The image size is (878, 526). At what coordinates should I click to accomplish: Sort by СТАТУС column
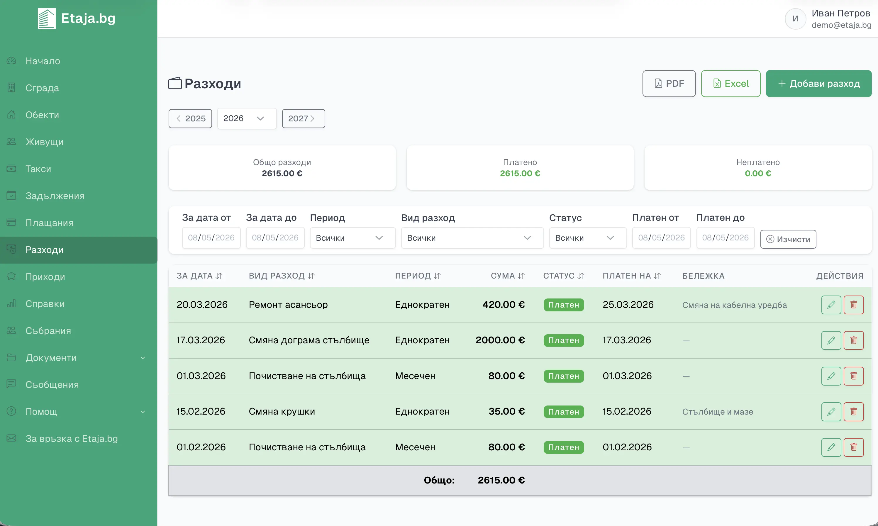click(580, 276)
